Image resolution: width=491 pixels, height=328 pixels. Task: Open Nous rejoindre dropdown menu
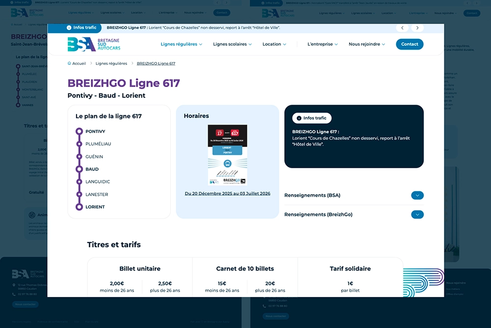[367, 44]
